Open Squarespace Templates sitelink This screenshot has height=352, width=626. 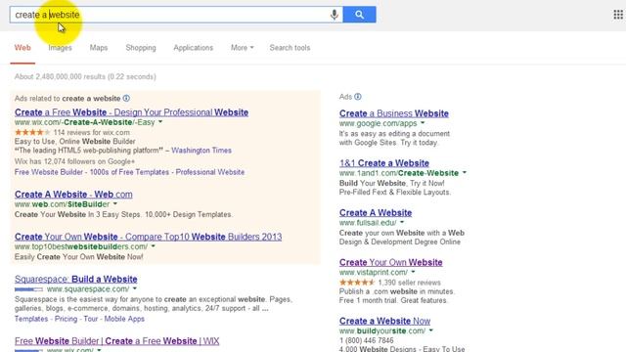(31, 319)
